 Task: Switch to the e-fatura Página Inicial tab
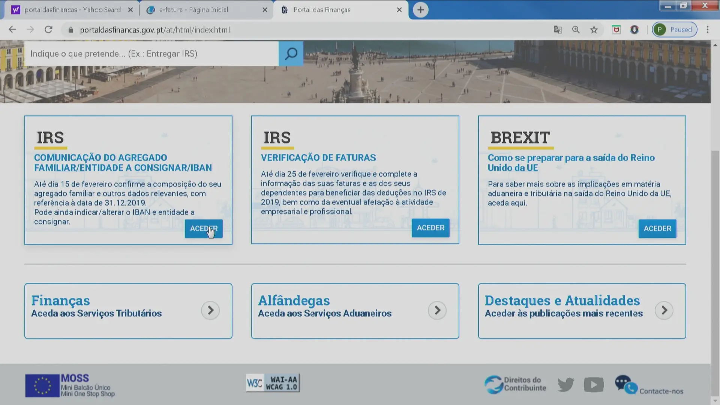(193, 10)
